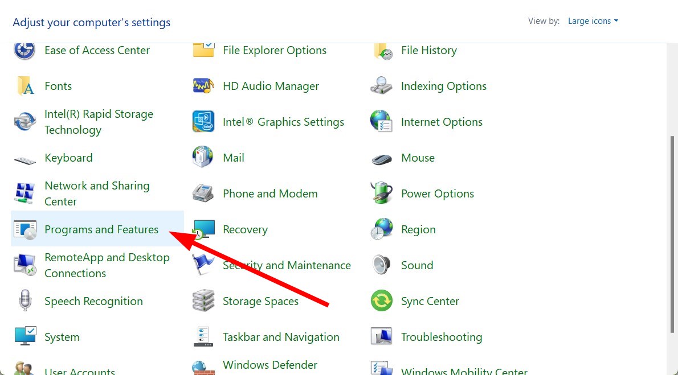Open the Security and Maintenance flag icon
Image resolution: width=678 pixels, height=375 pixels.
(x=203, y=265)
